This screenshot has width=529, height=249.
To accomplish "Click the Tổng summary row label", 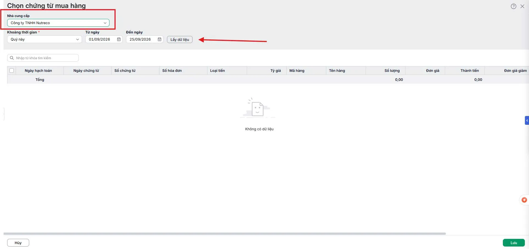I will pyautogui.click(x=40, y=80).
